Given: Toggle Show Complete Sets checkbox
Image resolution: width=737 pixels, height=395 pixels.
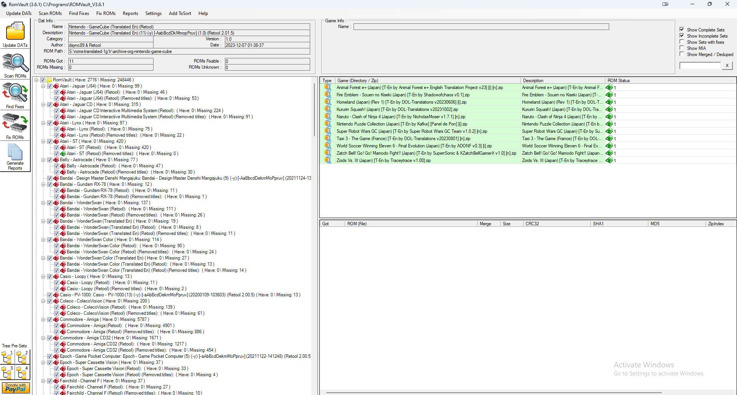Looking at the screenshot, I should (682, 30).
